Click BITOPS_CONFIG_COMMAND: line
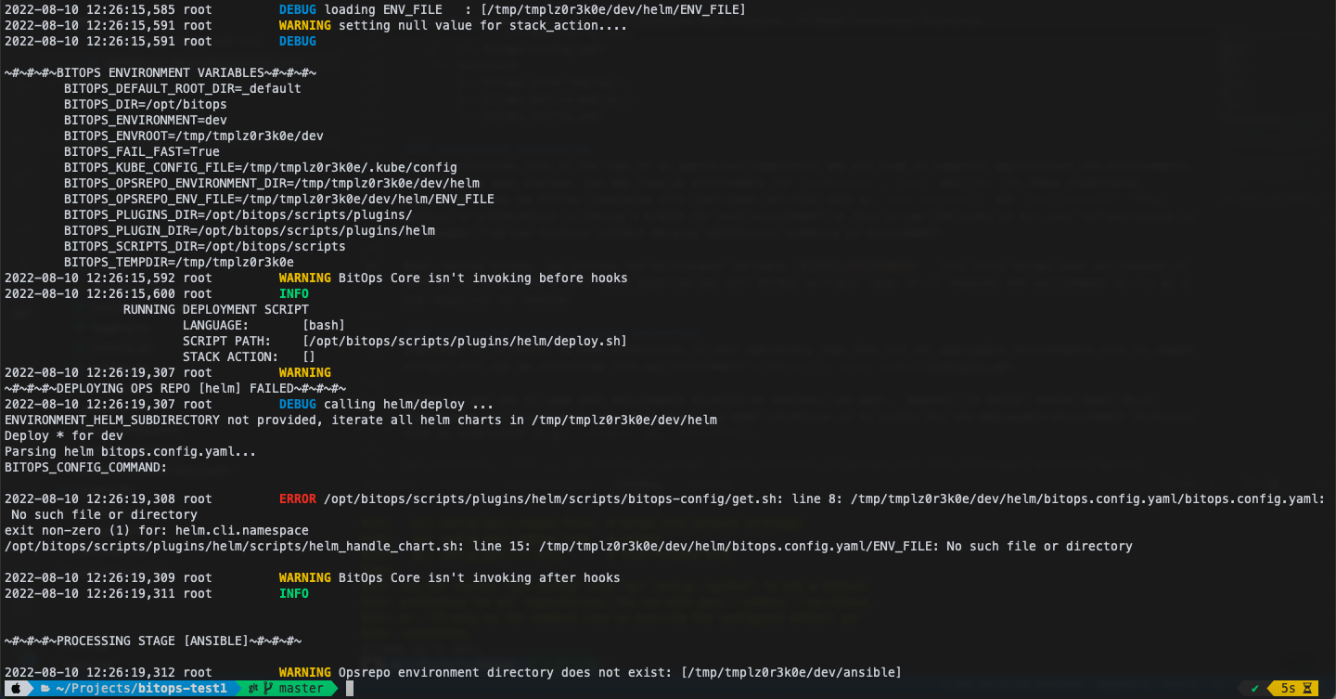Screen dimensions: 1336x699 click(x=86, y=467)
